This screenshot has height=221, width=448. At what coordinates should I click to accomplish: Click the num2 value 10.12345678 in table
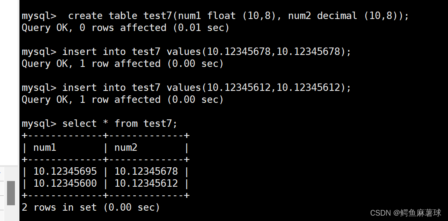(x=146, y=171)
